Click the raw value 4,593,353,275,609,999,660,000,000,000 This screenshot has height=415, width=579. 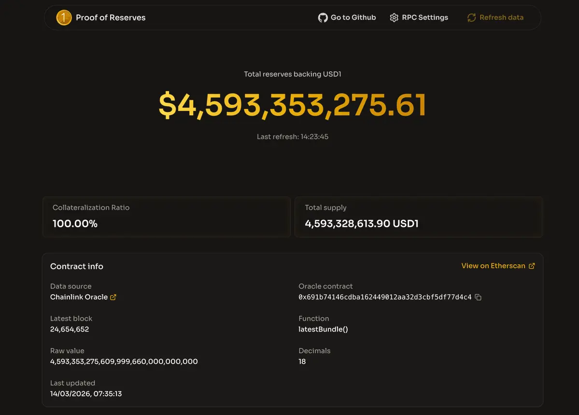tap(124, 361)
